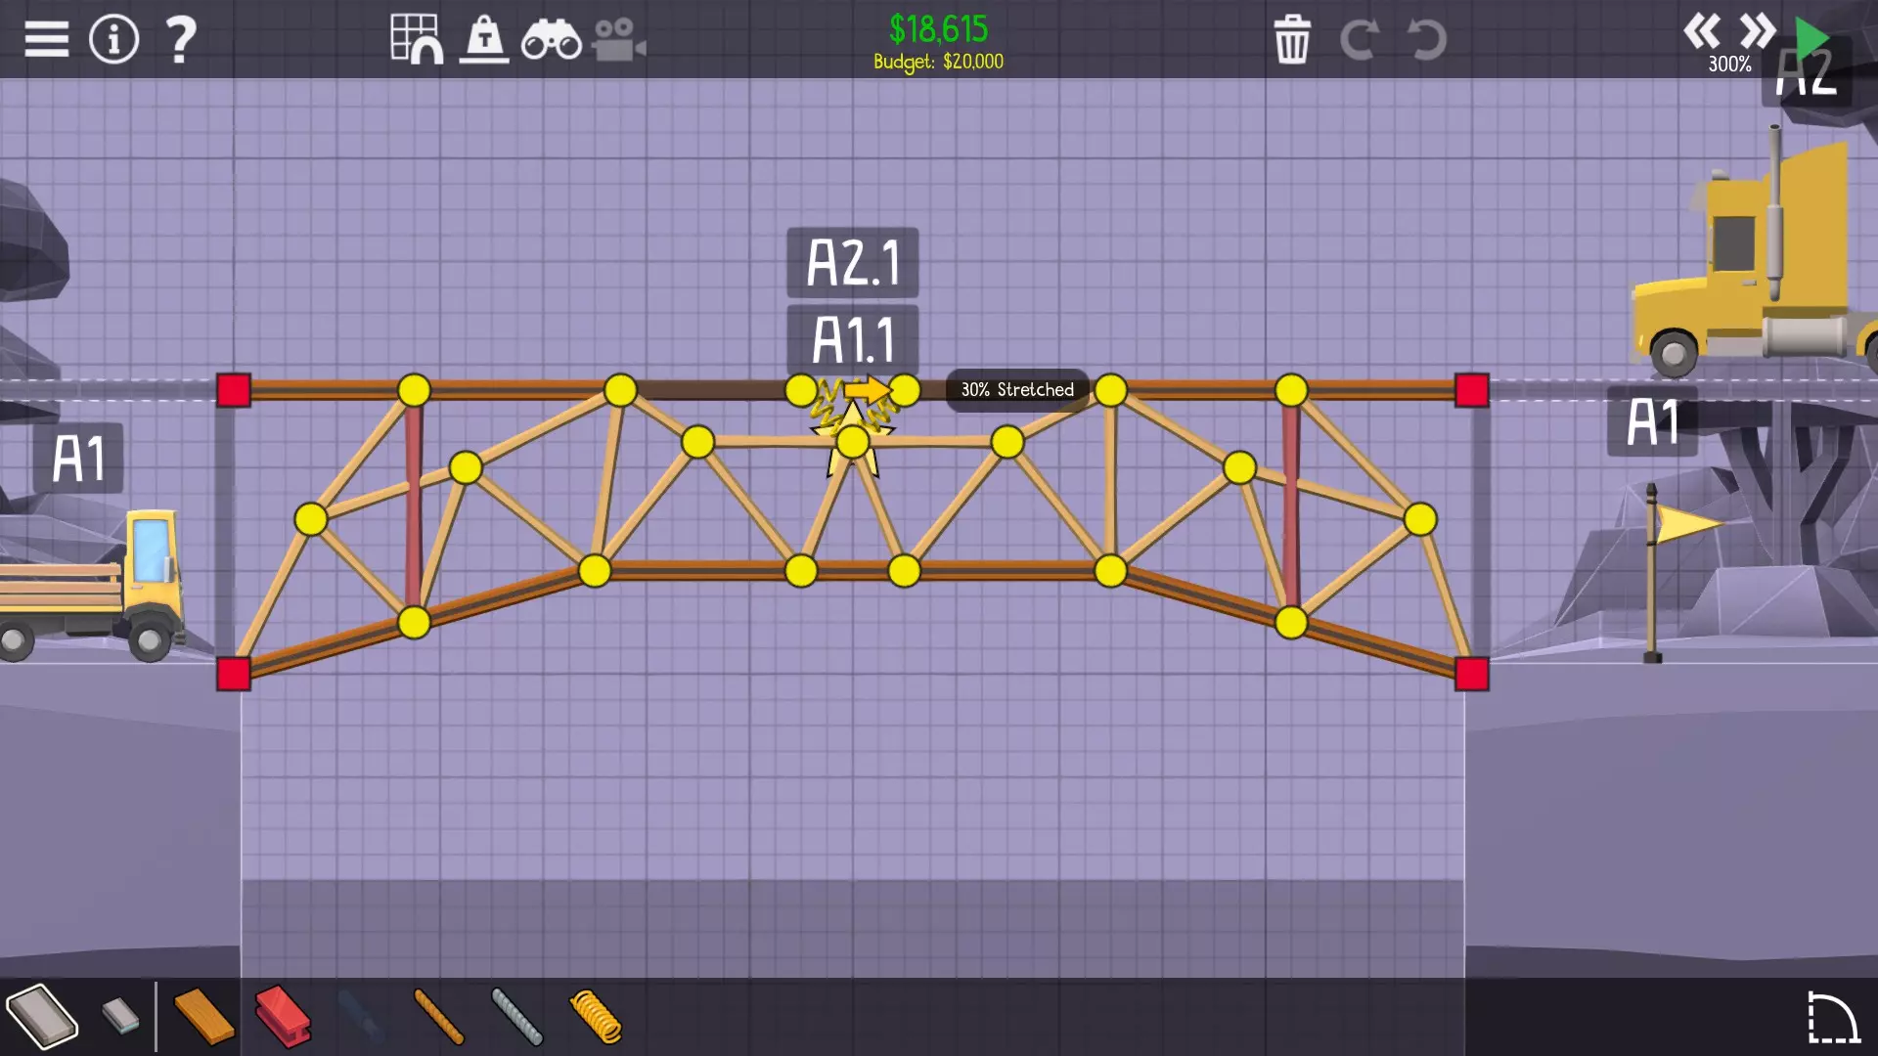1878x1056 pixels.
Task: Toggle the camera recording icon
Action: pyautogui.click(x=617, y=40)
